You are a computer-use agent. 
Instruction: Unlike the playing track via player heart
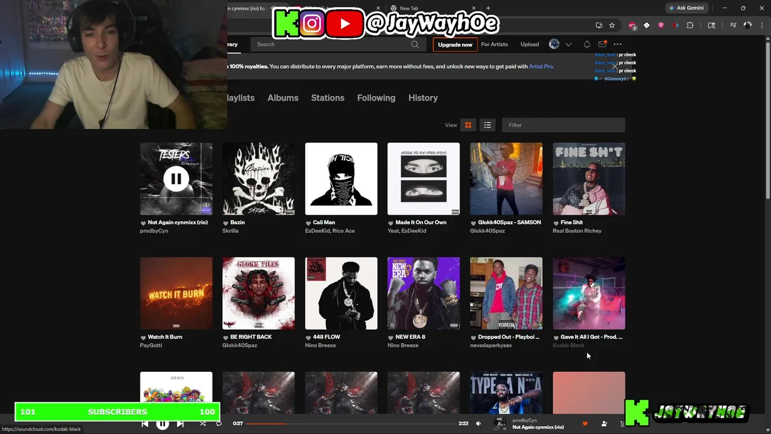point(584,424)
